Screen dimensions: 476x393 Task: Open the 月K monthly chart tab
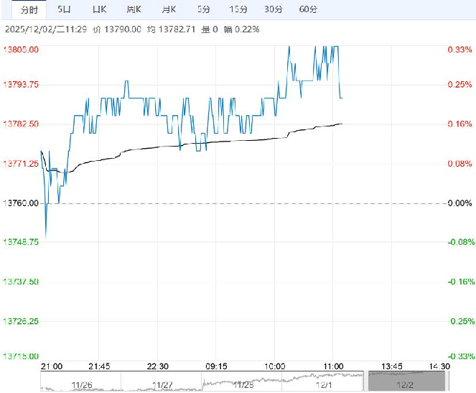(167, 9)
